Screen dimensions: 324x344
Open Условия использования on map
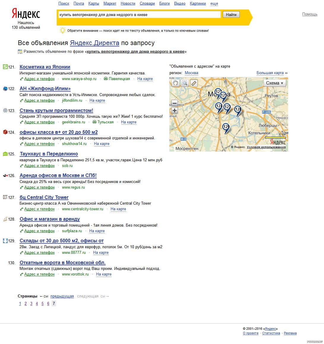(266, 147)
